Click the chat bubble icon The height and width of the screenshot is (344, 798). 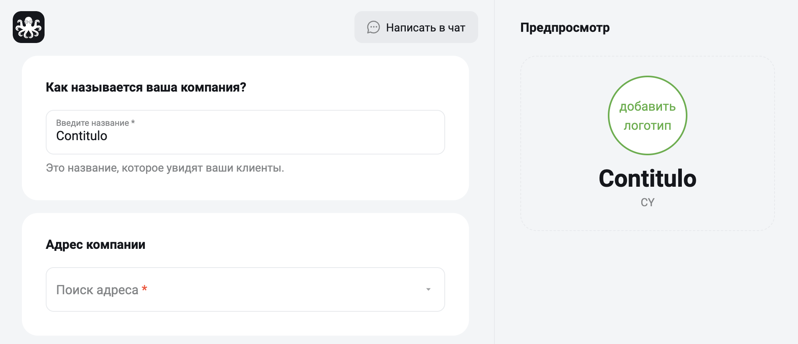tap(373, 27)
